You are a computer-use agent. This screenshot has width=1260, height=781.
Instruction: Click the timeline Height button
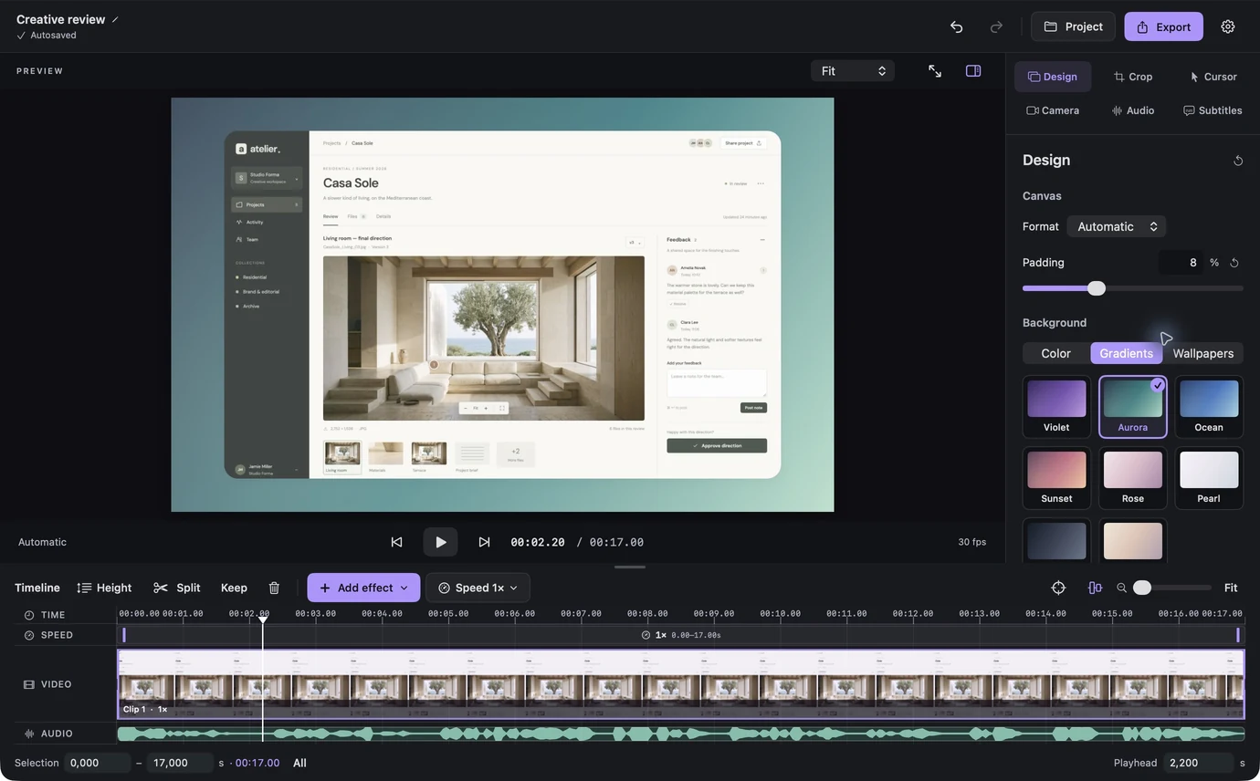pyautogui.click(x=104, y=588)
